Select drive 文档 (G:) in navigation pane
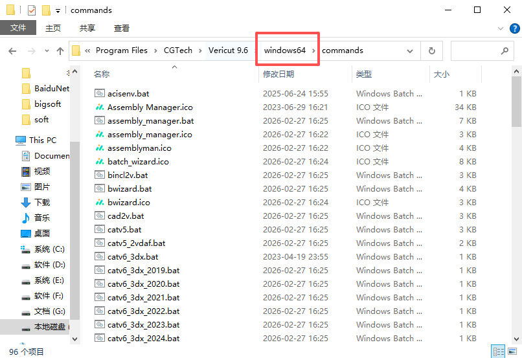 (43, 311)
